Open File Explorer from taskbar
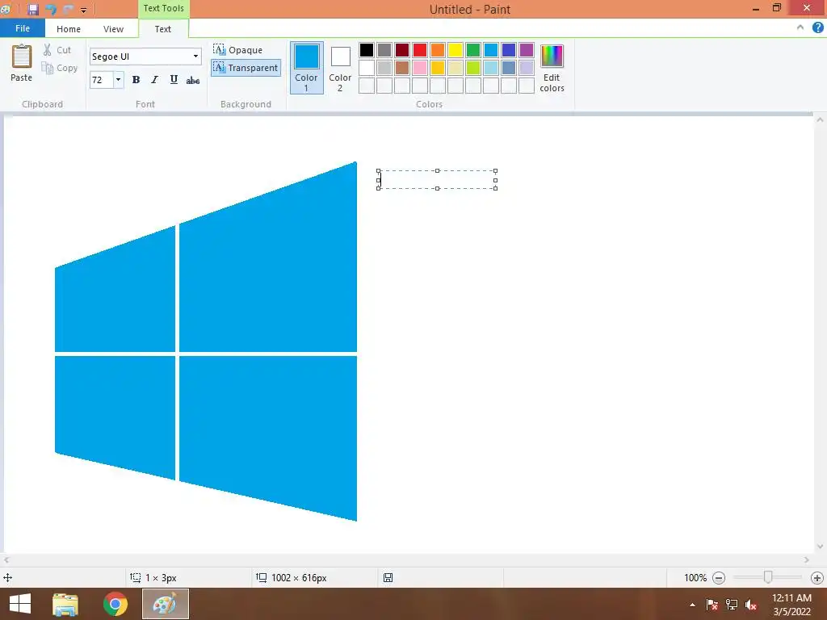The height and width of the screenshot is (620, 827). [x=65, y=604]
